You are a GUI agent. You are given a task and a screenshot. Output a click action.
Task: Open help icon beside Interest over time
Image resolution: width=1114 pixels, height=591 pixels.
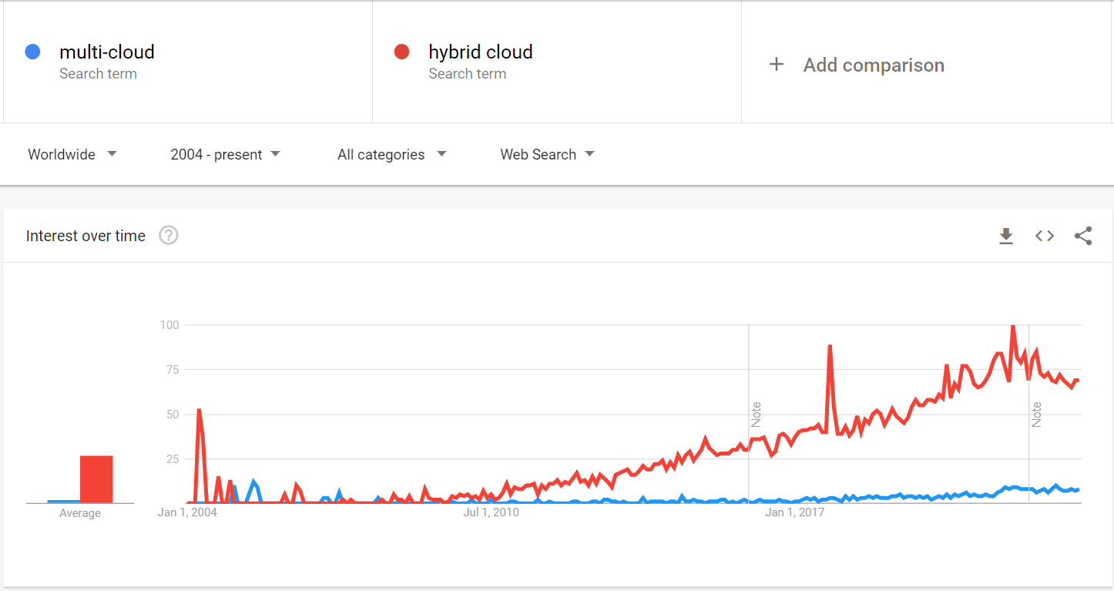point(169,235)
